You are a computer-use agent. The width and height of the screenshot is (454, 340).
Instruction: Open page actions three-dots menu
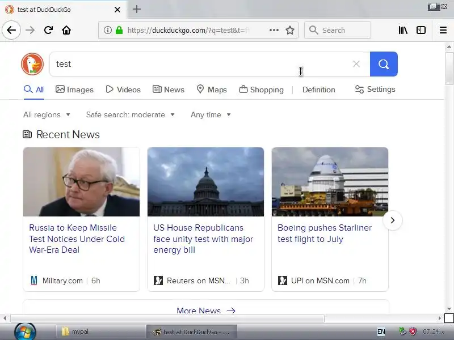coord(274,30)
